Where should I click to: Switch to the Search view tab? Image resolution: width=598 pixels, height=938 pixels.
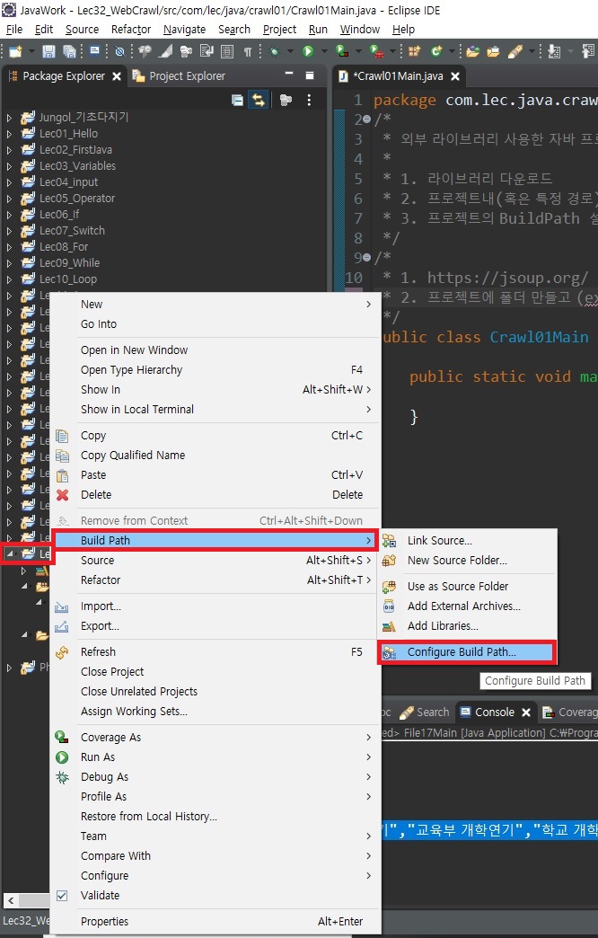point(425,712)
